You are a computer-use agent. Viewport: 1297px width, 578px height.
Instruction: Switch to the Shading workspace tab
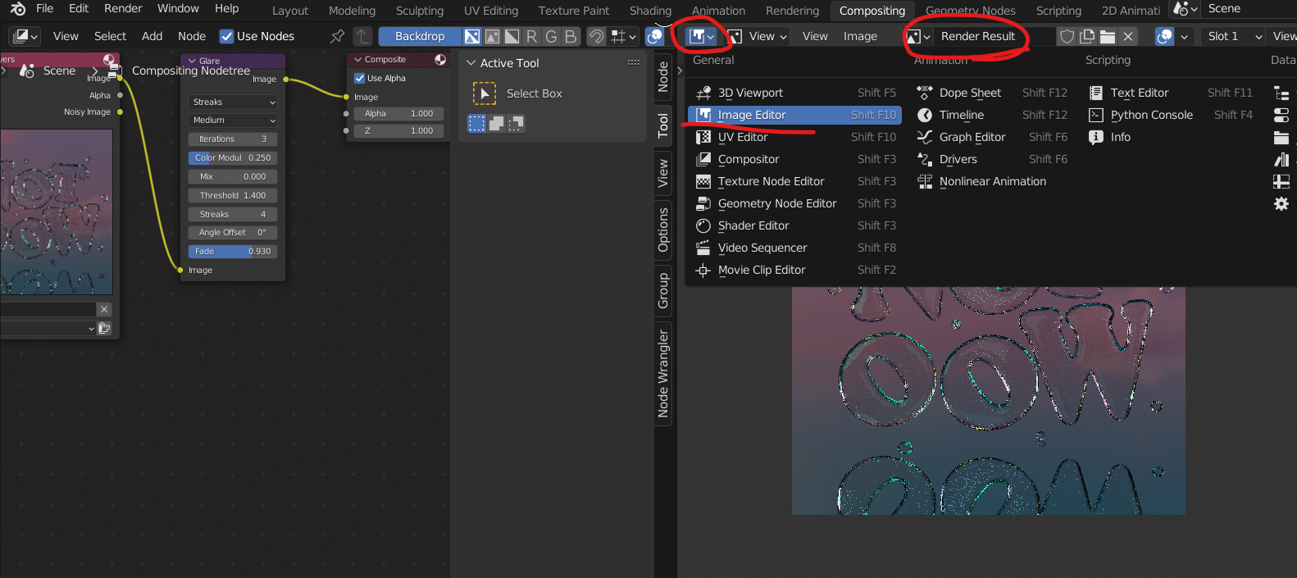pyautogui.click(x=650, y=11)
